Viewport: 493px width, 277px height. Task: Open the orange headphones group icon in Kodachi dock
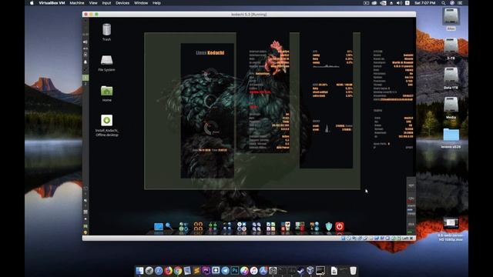(198, 226)
